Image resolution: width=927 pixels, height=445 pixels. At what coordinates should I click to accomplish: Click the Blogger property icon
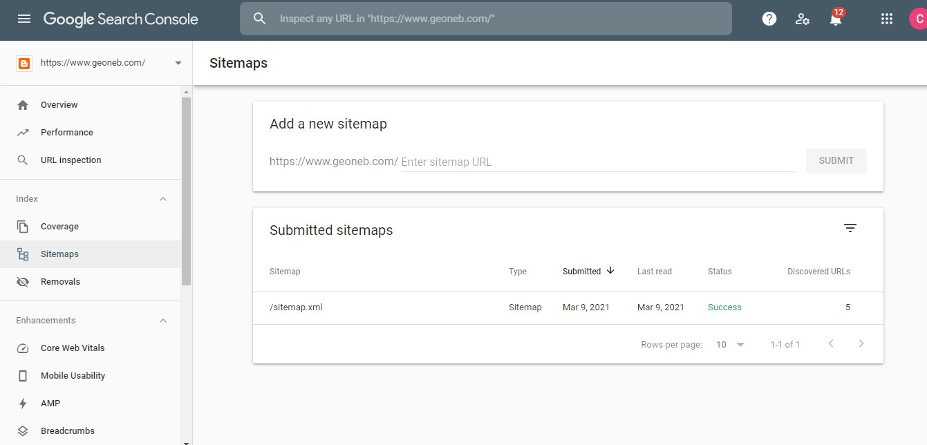point(24,63)
